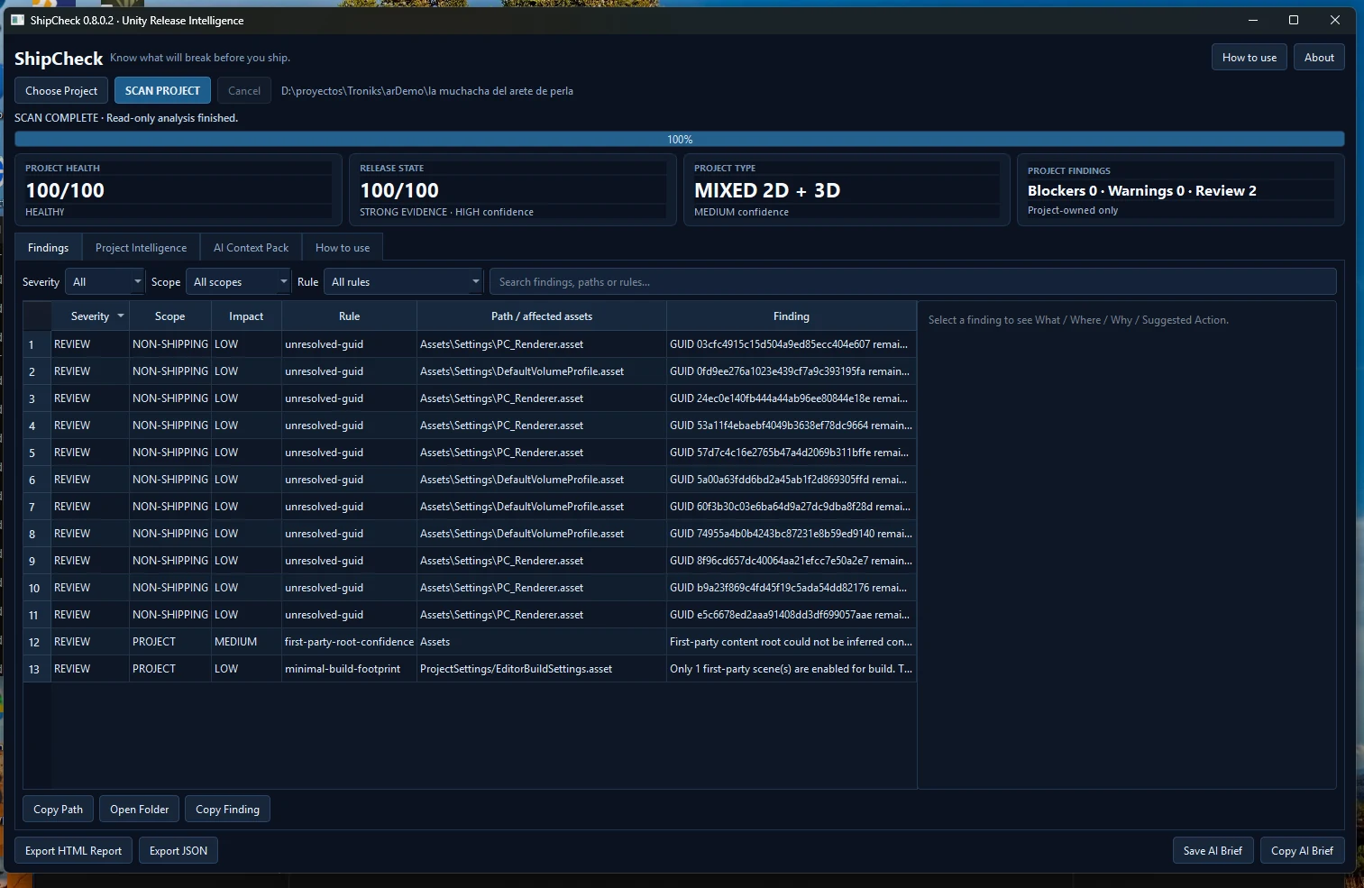Select the finding starting GUID e5c6678ed2aaa914
Viewport: 1364px width, 888px height.
point(791,615)
